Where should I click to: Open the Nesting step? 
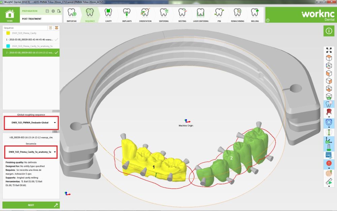tap(182, 15)
